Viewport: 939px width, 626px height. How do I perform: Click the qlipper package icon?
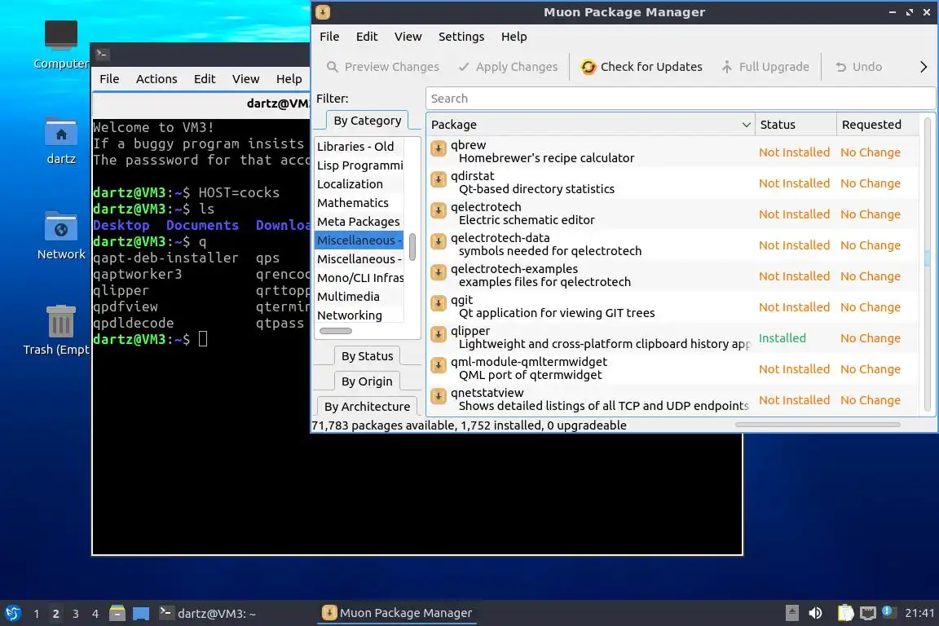439,334
